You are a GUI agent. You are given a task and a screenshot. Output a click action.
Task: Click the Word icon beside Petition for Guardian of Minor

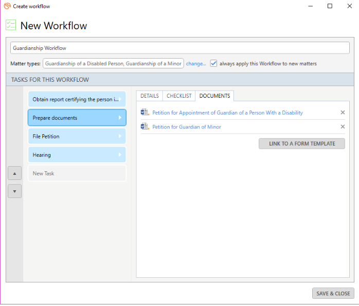[145, 127]
